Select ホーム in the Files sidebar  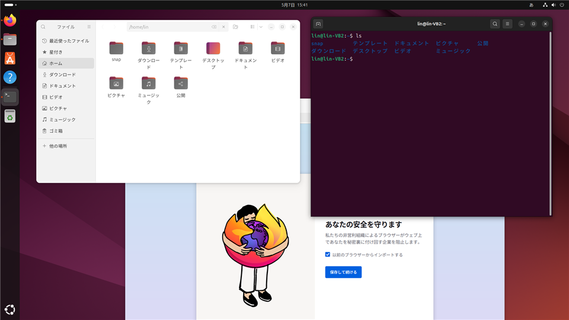tap(66, 63)
